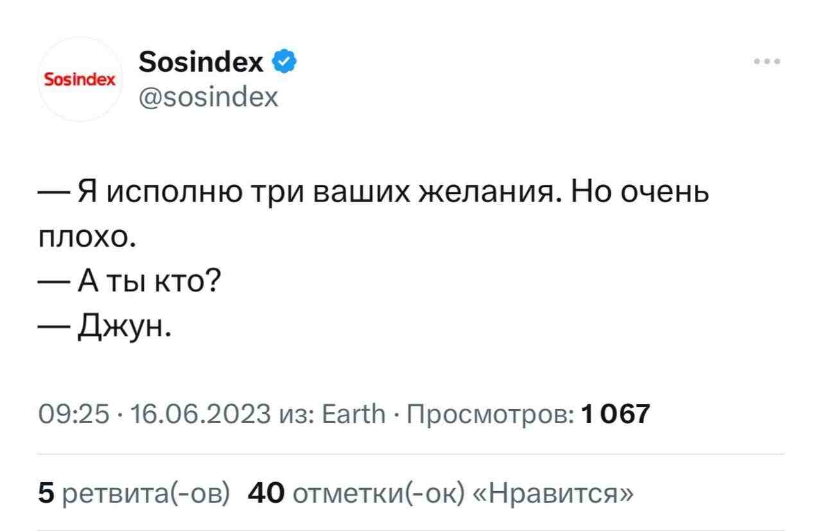Click the word "плохо." in tweet
This screenshot has height=531, width=822.
[x=85, y=238]
